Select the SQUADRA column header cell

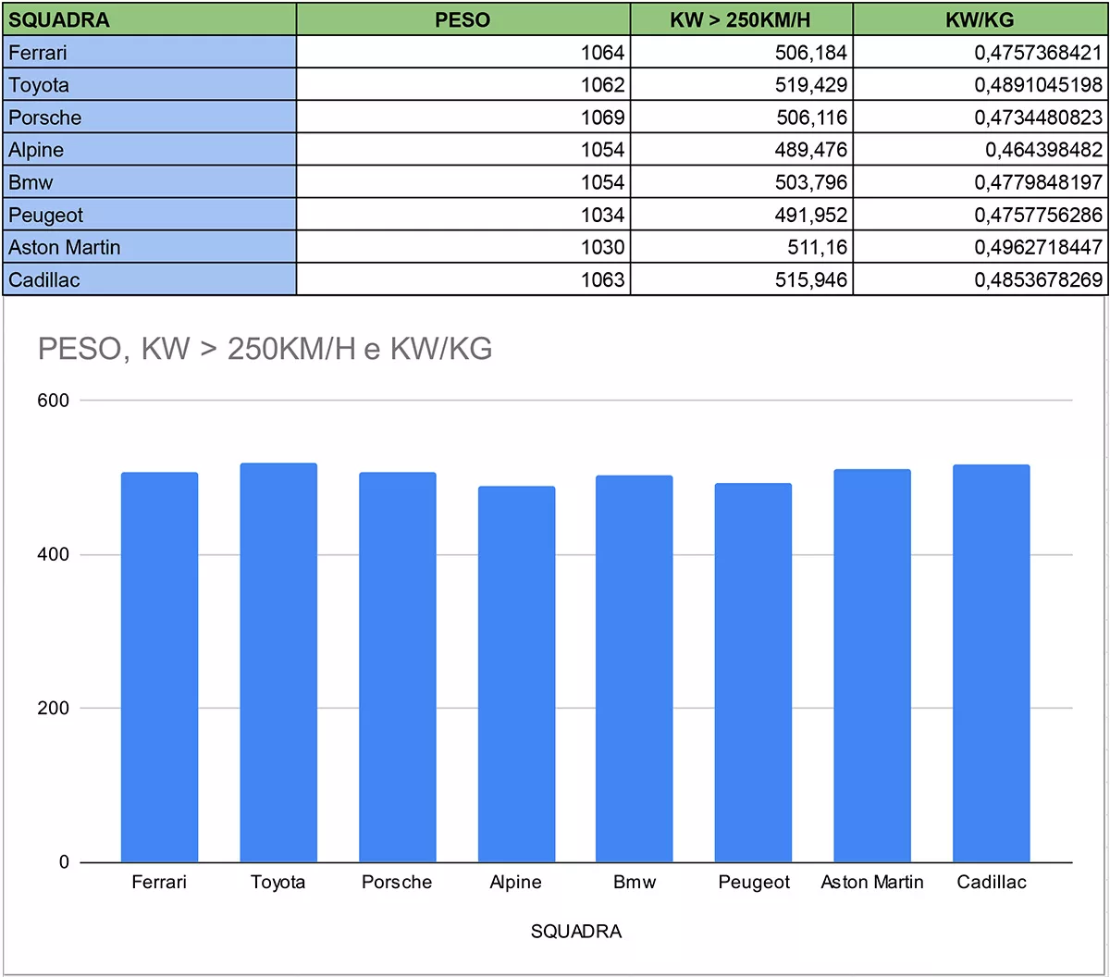pos(148,19)
